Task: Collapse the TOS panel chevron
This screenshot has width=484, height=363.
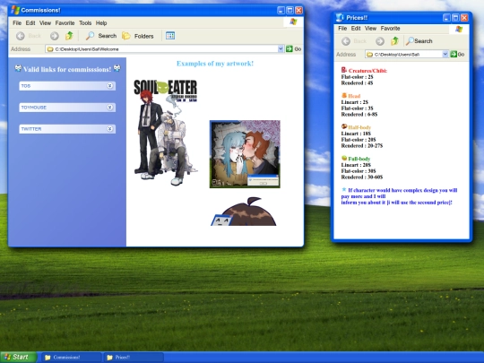Action: click(109, 86)
